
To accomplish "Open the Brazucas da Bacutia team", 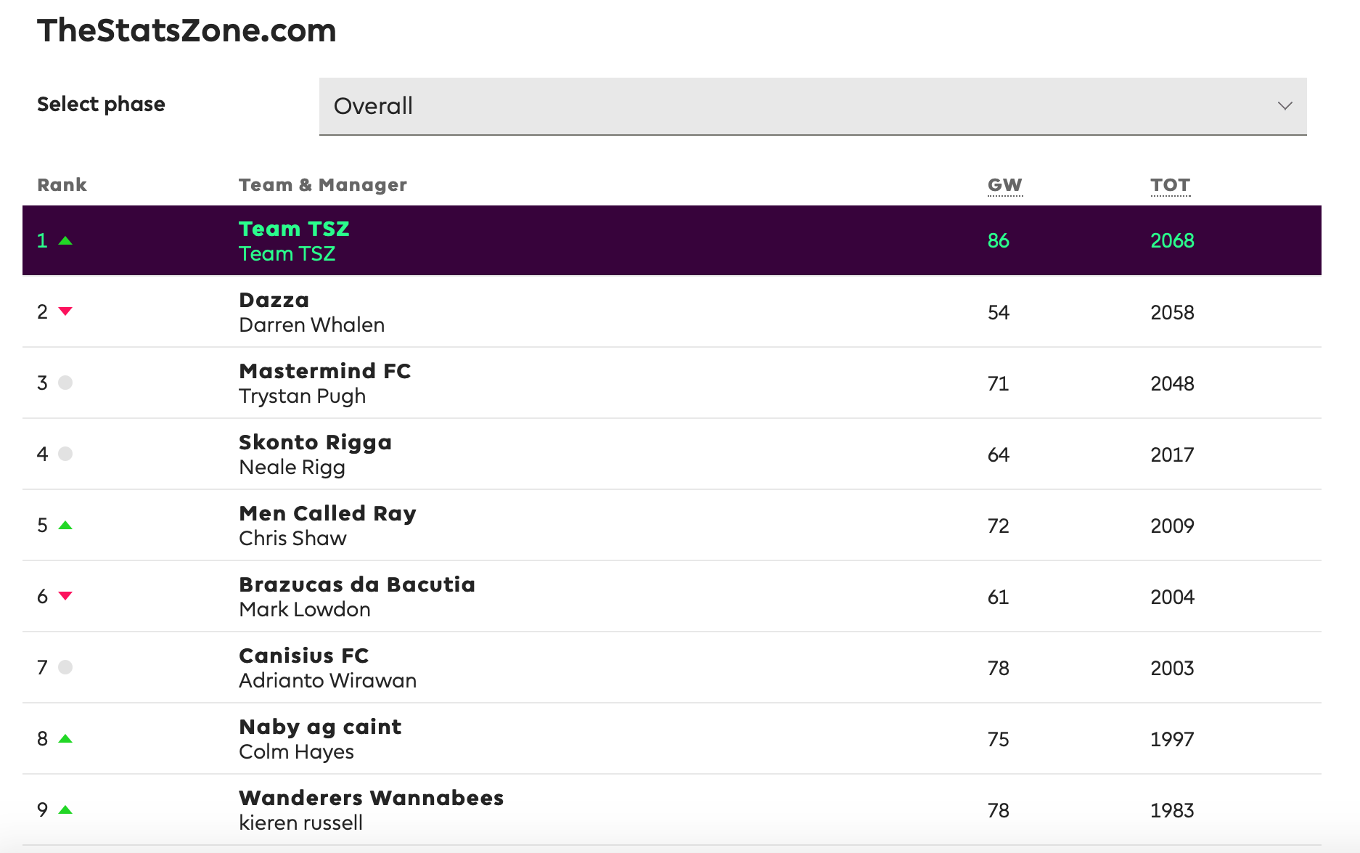I will point(357,584).
